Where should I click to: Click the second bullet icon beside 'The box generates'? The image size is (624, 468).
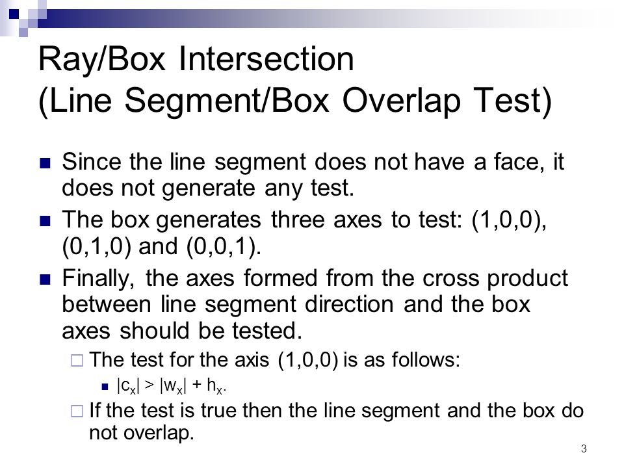coord(45,221)
